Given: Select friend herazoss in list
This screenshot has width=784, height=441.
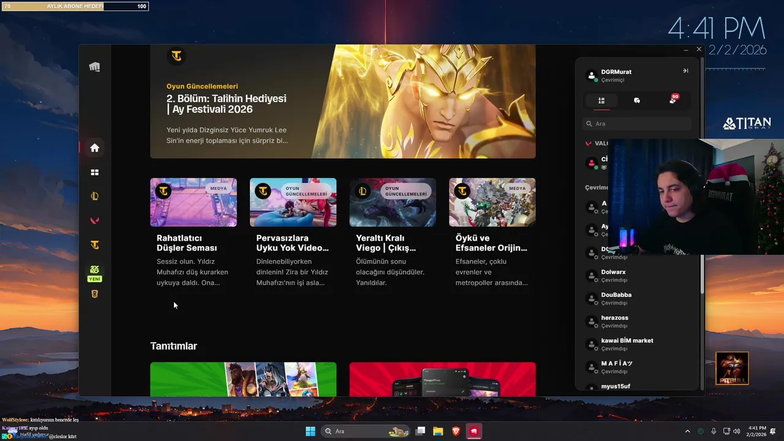Looking at the screenshot, I should point(637,322).
